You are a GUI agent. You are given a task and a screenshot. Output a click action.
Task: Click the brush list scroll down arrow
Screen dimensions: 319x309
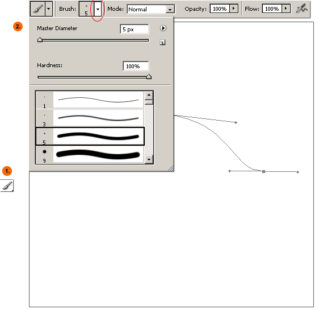click(x=149, y=160)
